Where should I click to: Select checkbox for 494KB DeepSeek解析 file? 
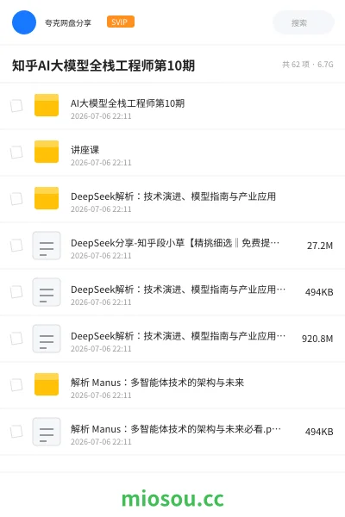(16, 292)
